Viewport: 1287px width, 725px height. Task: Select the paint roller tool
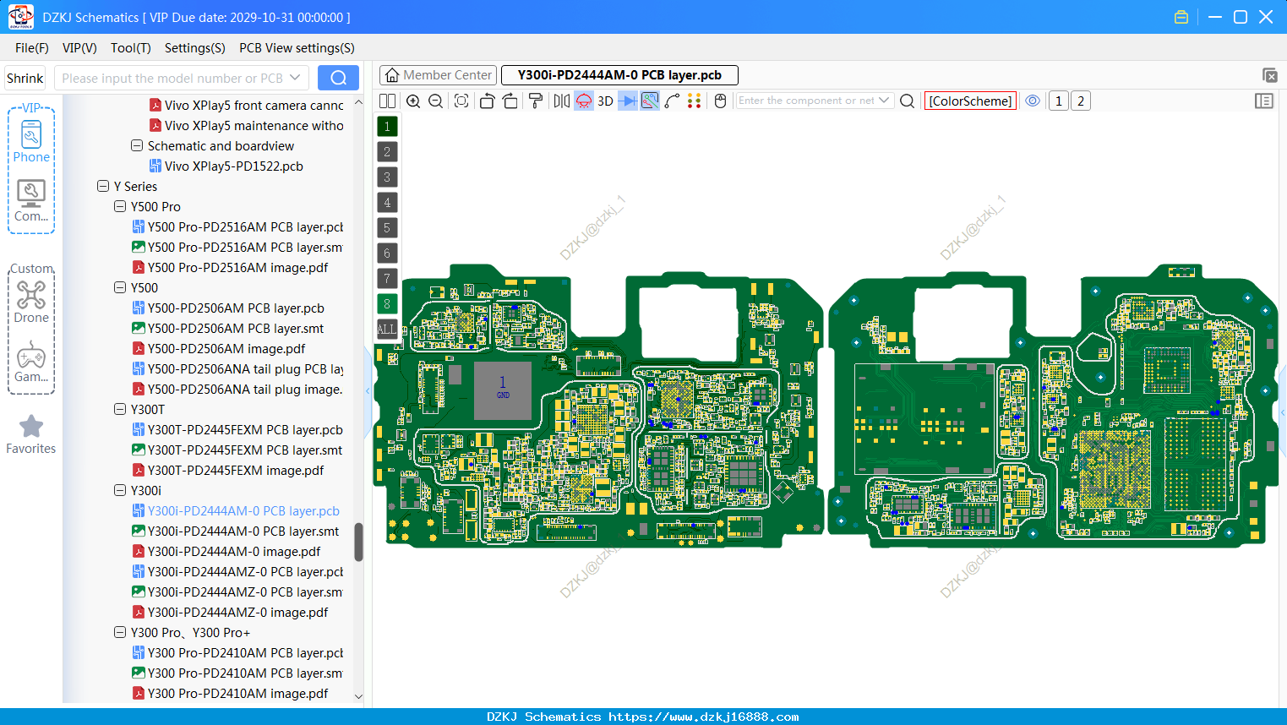(x=536, y=101)
